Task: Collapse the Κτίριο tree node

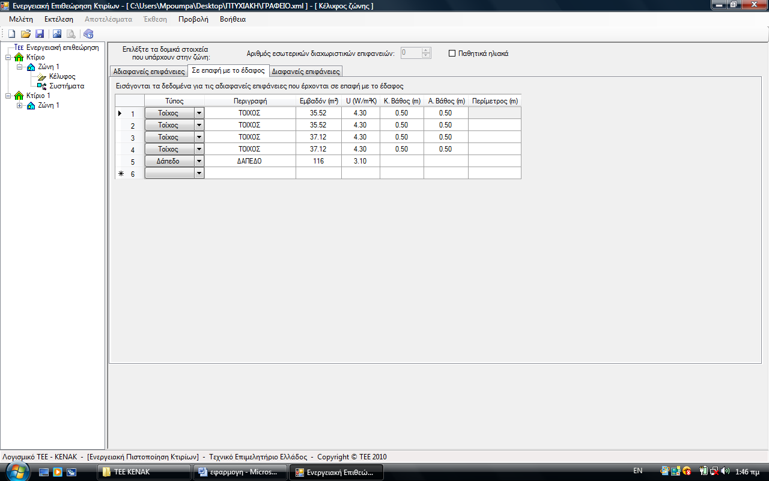Action: click(x=8, y=57)
